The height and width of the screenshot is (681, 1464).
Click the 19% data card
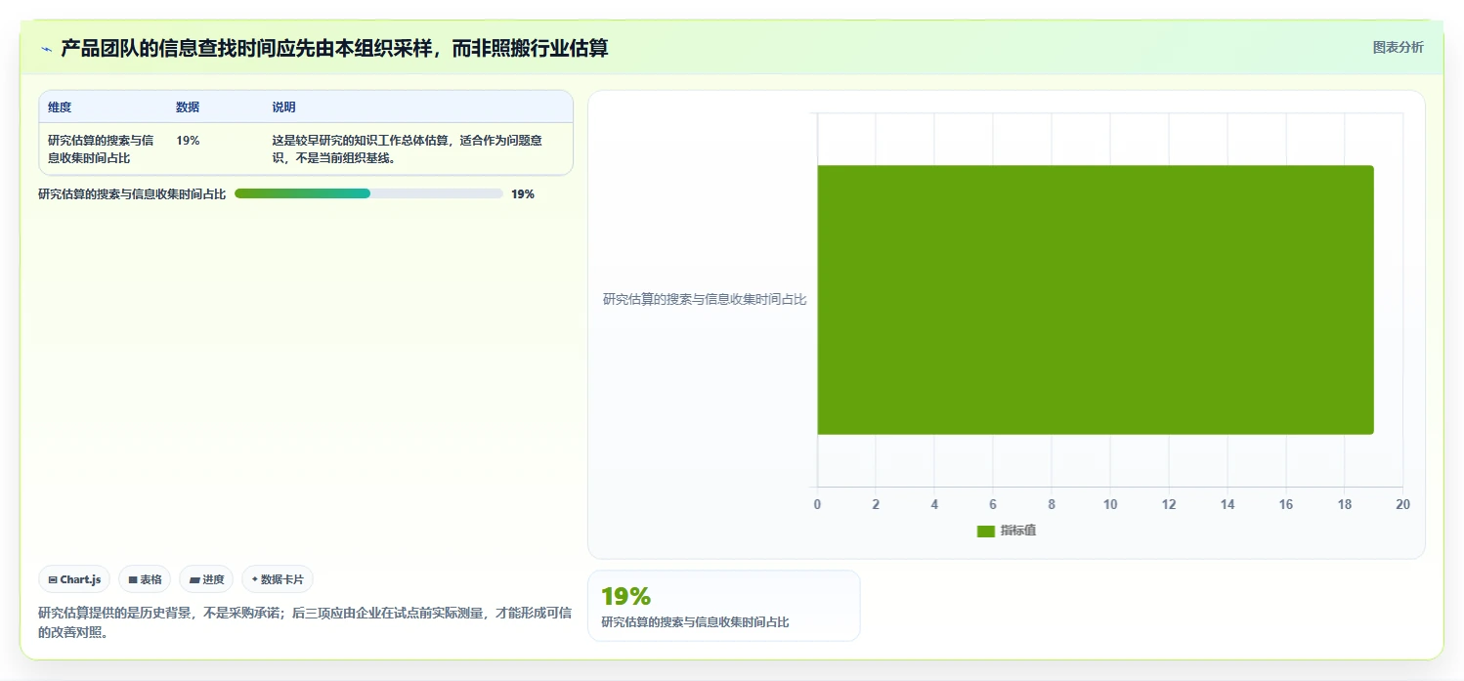point(723,606)
